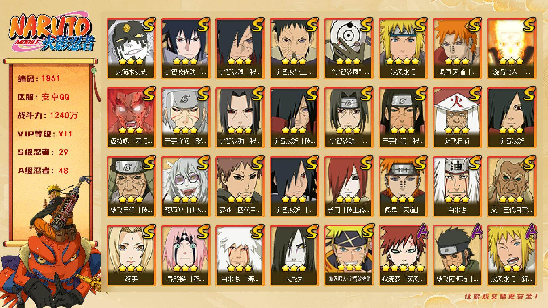Click the 迈特凯「死门」 card portrait
Screen dimensions: 548x308
(x=131, y=117)
